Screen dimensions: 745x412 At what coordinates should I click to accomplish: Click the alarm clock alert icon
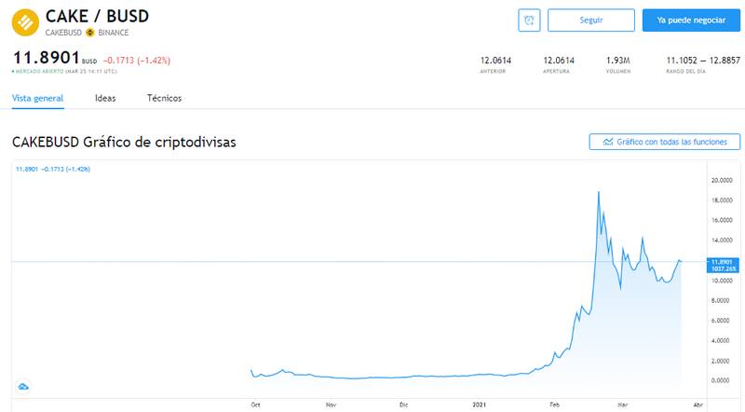(529, 20)
